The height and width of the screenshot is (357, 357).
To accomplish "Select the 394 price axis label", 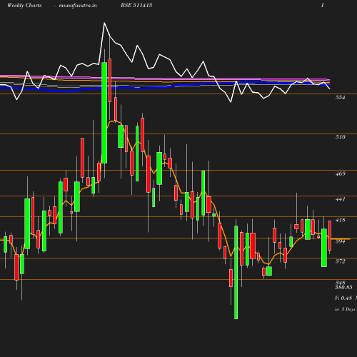I will click(x=341, y=241).
